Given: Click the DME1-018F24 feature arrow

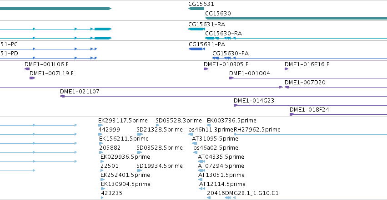Looking at the screenshot, I should point(292,114).
